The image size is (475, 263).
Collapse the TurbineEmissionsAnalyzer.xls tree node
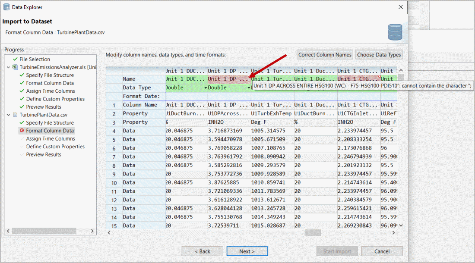click(x=9, y=67)
